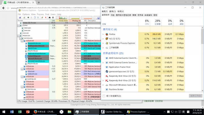Click orange physical memory mini graph
This screenshot has width=204, height=115.
tap(87, 18)
